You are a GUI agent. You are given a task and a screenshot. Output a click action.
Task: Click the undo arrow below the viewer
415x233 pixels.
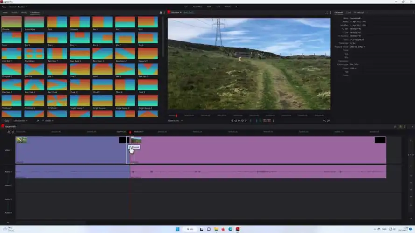click(x=324, y=121)
